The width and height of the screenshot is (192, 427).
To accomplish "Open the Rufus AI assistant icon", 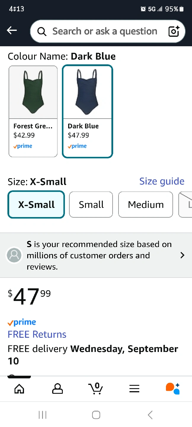I will pos(173,388).
